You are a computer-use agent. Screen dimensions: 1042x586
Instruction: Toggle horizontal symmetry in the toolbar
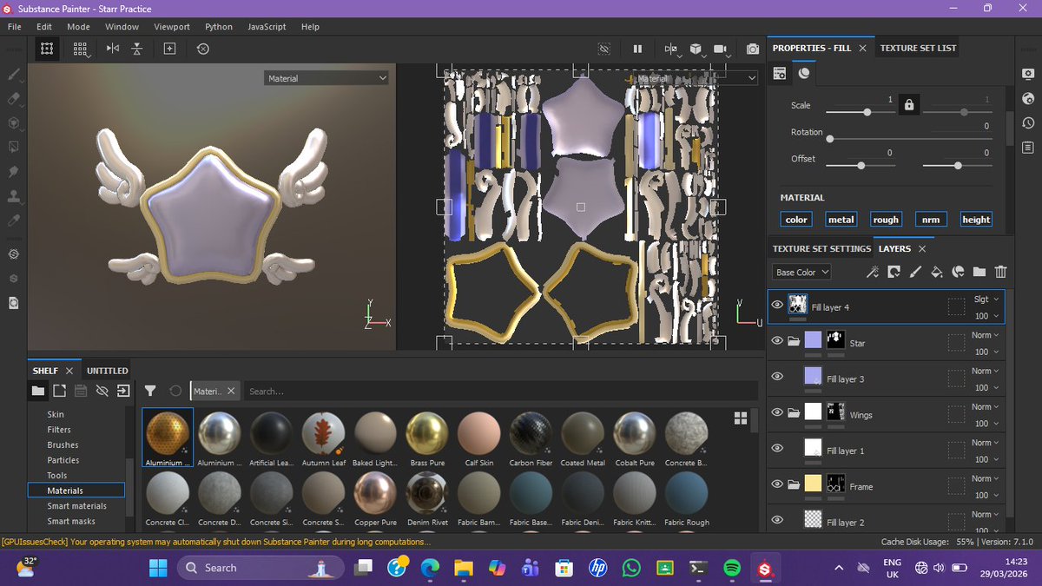point(113,49)
